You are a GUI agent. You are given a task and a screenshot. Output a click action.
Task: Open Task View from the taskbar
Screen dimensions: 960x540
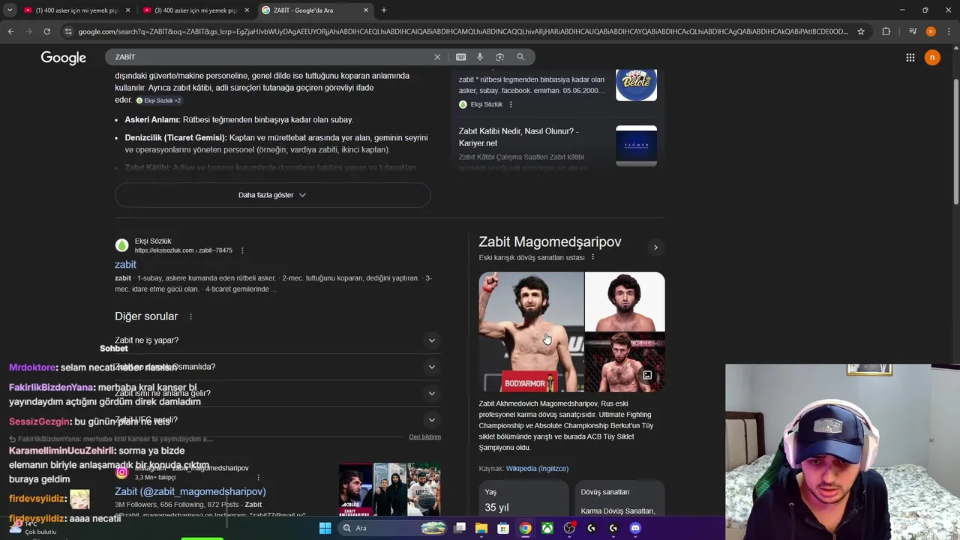[x=460, y=528]
